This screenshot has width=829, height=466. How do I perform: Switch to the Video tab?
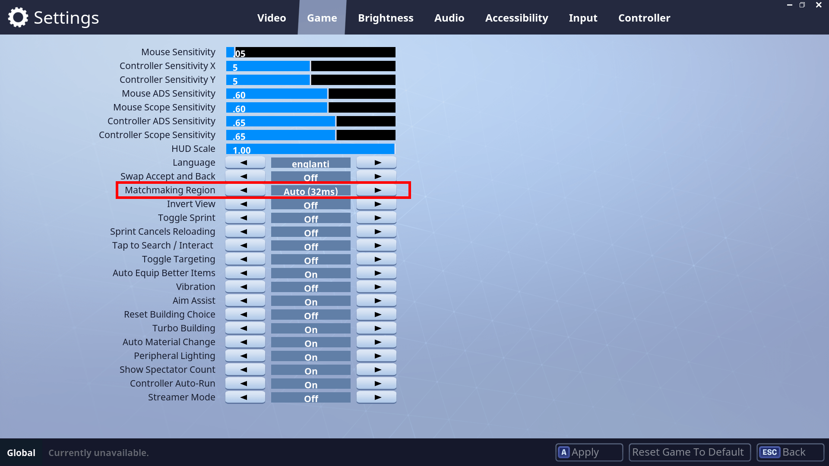pos(271,18)
